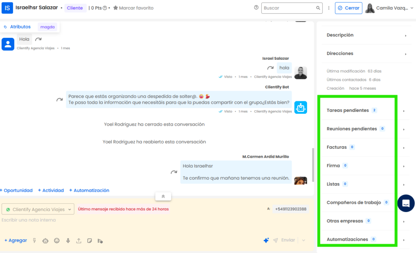Open the Camila Vazq account dropdown
416x253 pixels.
389,8
